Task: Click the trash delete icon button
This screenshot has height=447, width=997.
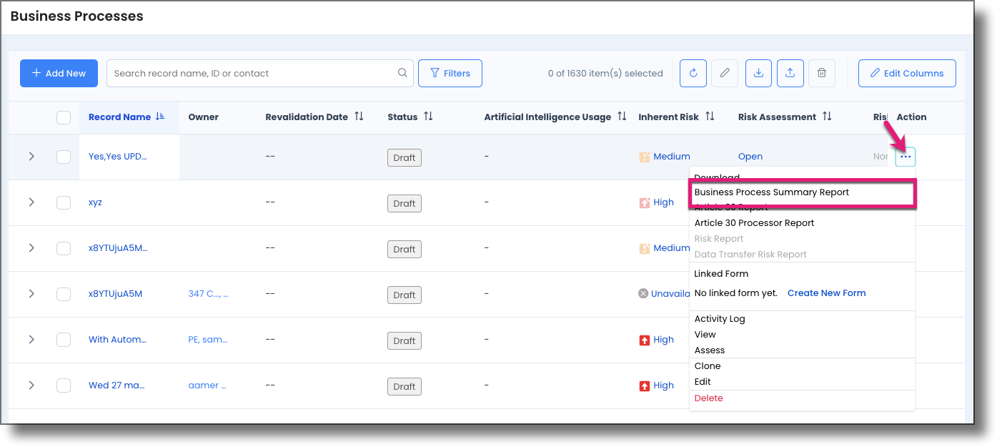Action: coord(822,73)
